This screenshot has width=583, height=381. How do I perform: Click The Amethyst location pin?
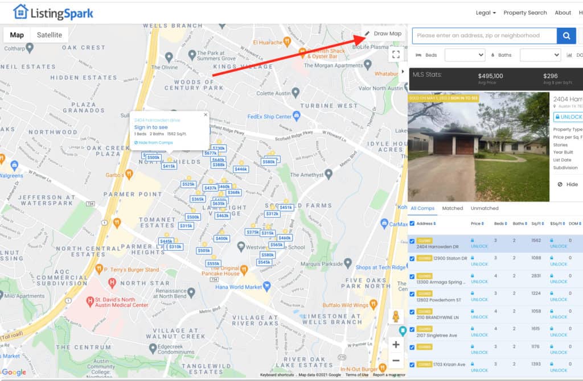pos(329,174)
